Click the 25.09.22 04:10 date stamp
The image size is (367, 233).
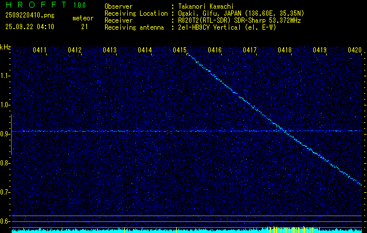click(x=29, y=27)
